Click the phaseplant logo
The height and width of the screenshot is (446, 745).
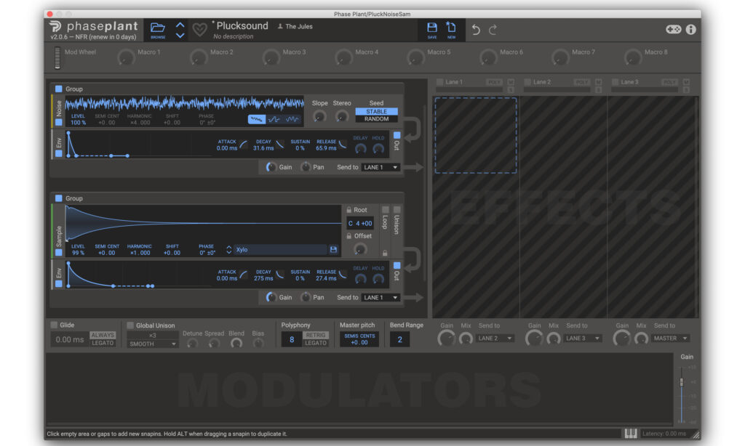[x=93, y=26]
